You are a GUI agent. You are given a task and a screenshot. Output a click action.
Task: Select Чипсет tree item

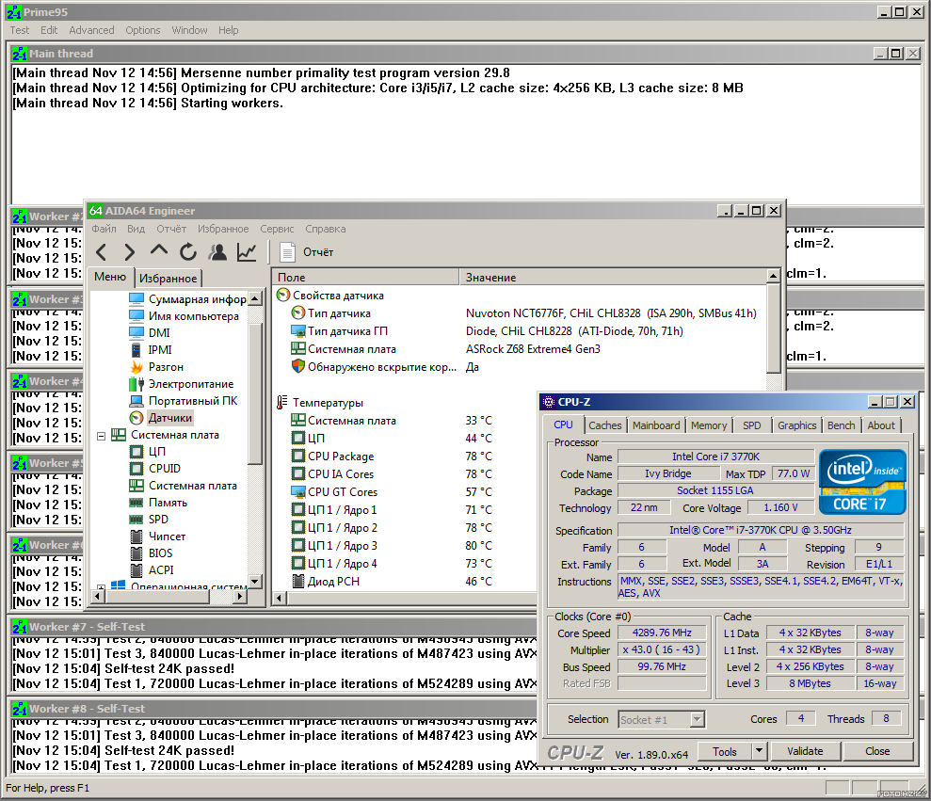157,537
